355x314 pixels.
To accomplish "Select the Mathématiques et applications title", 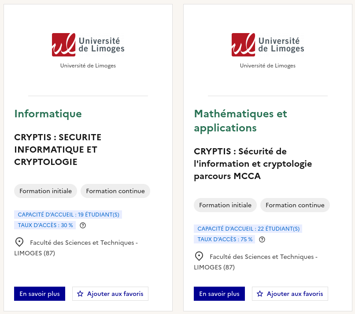I will (x=240, y=121).
